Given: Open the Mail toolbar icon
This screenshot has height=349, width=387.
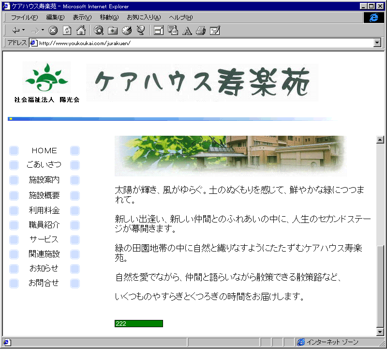Looking at the screenshot, I should (173, 30).
